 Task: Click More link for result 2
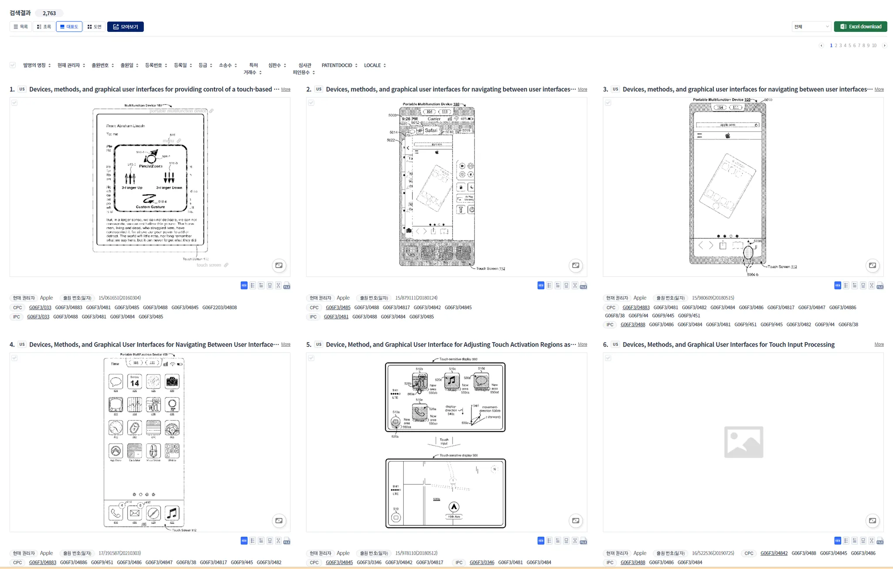click(x=582, y=89)
